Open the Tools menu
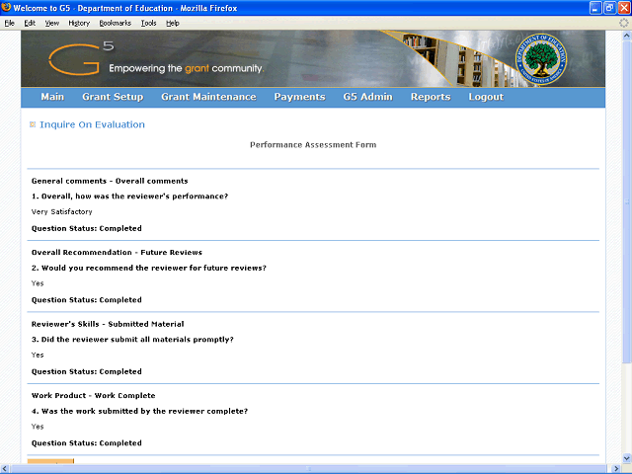 click(148, 24)
